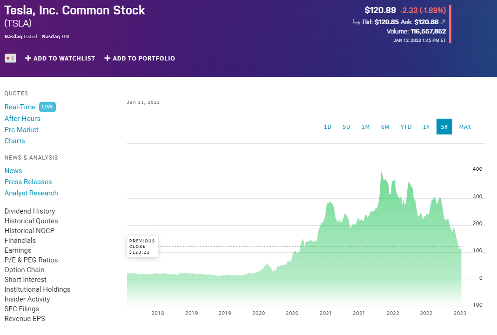Click the Bid $120.85 value
This screenshot has width=497, height=335.
coord(386,22)
